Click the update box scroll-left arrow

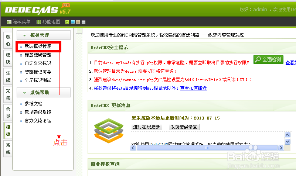[x=133, y=148]
